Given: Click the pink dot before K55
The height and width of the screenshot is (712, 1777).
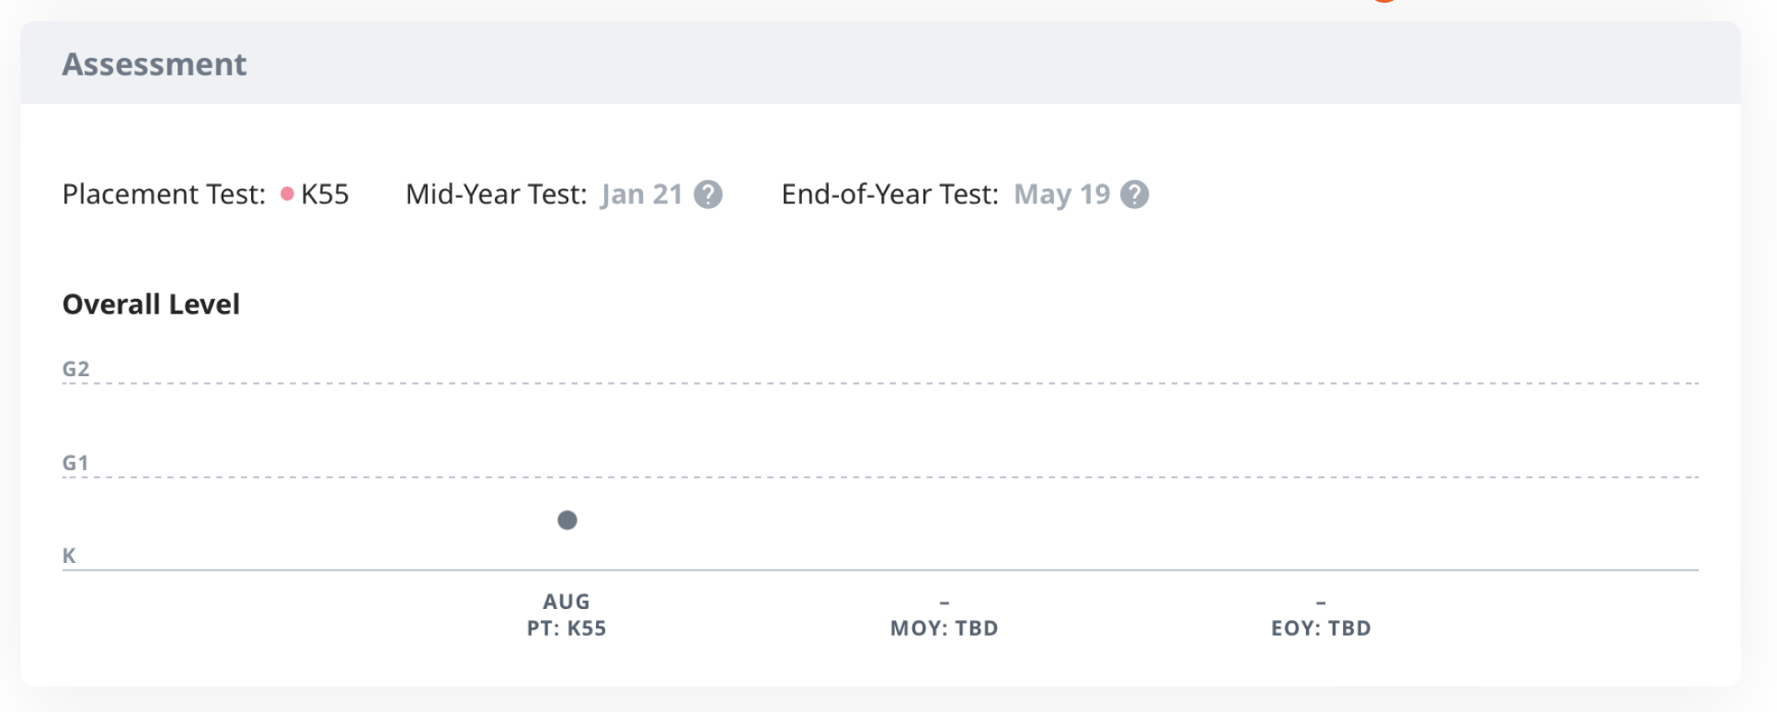Looking at the screenshot, I should click(x=287, y=194).
